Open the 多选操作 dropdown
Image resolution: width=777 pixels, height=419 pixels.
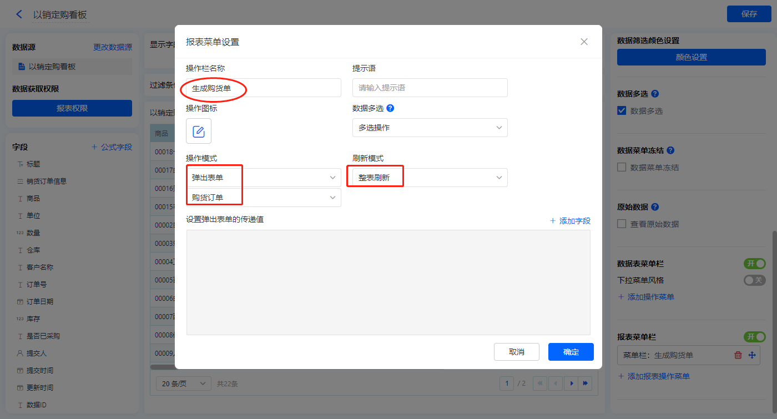tap(430, 128)
